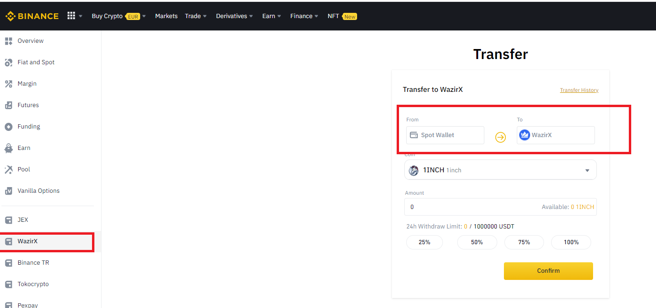Open the Binance logo home link
This screenshot has height=308, width=656.
[32, 16]
